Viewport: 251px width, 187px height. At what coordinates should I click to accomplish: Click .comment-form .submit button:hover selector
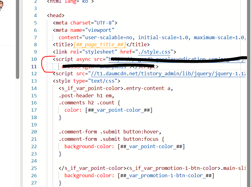click(110, 132)
